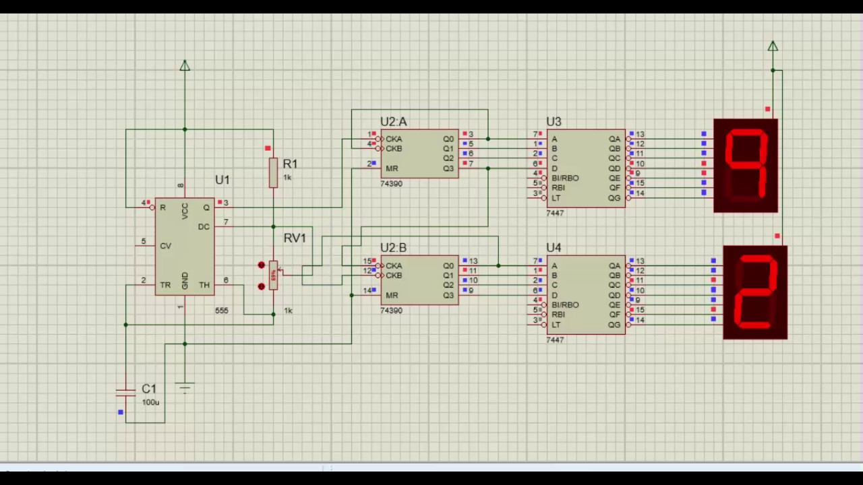This screenshot has height=485, width=863.
Task: Select the U2:B 74390 counter chip
Action: click(x=419, y=280)
